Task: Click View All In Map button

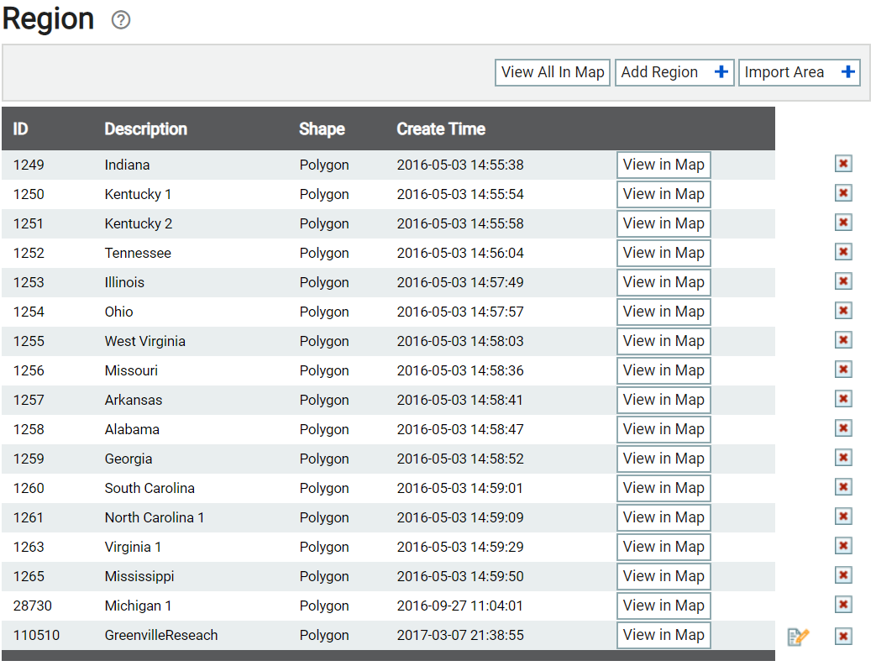Action: (552, 72)
